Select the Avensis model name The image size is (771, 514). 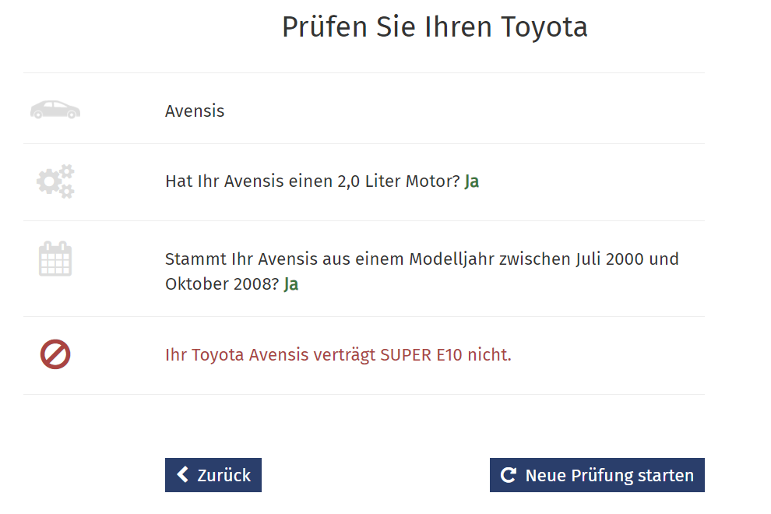195,111
